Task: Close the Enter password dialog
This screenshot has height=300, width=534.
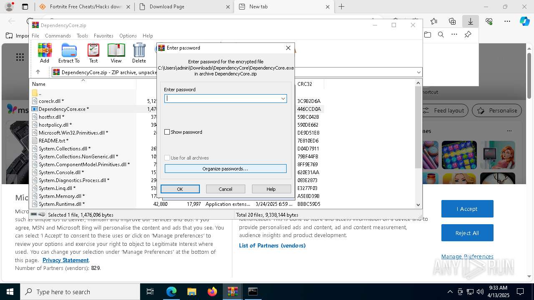Action: click(288, 48)
